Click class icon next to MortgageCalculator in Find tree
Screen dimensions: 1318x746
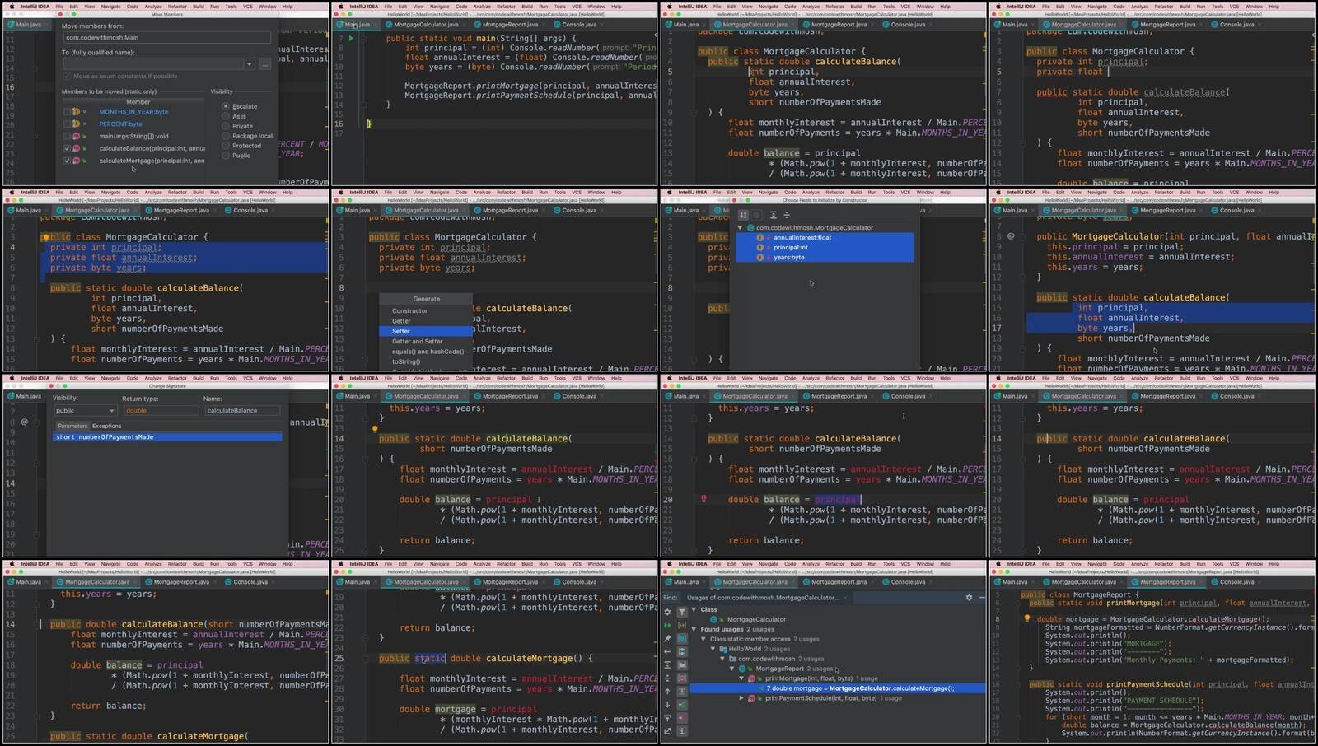(x=713, y=619)
